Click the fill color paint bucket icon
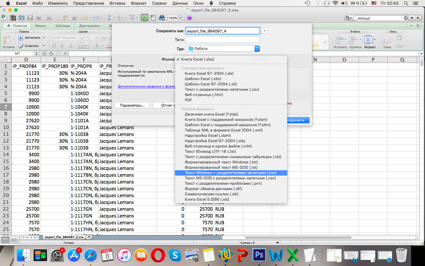 point(96,46)
